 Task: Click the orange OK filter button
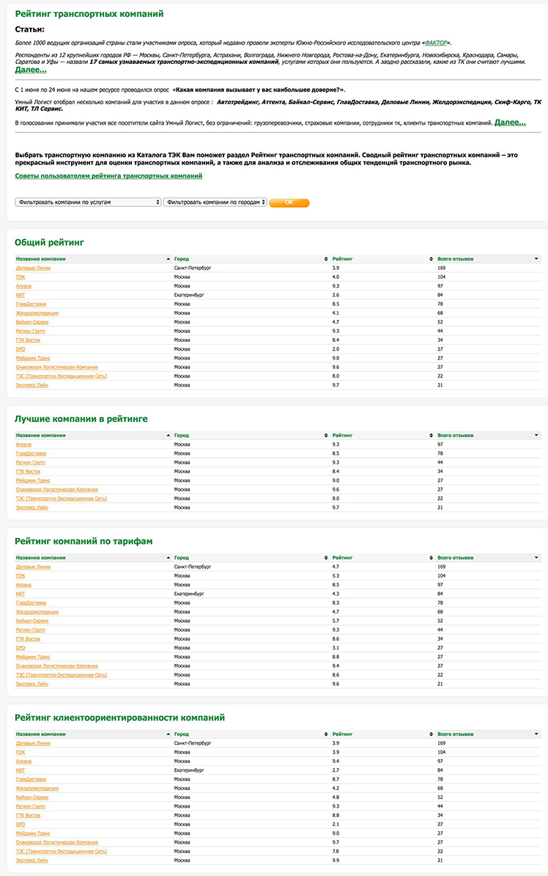[289, 202]
